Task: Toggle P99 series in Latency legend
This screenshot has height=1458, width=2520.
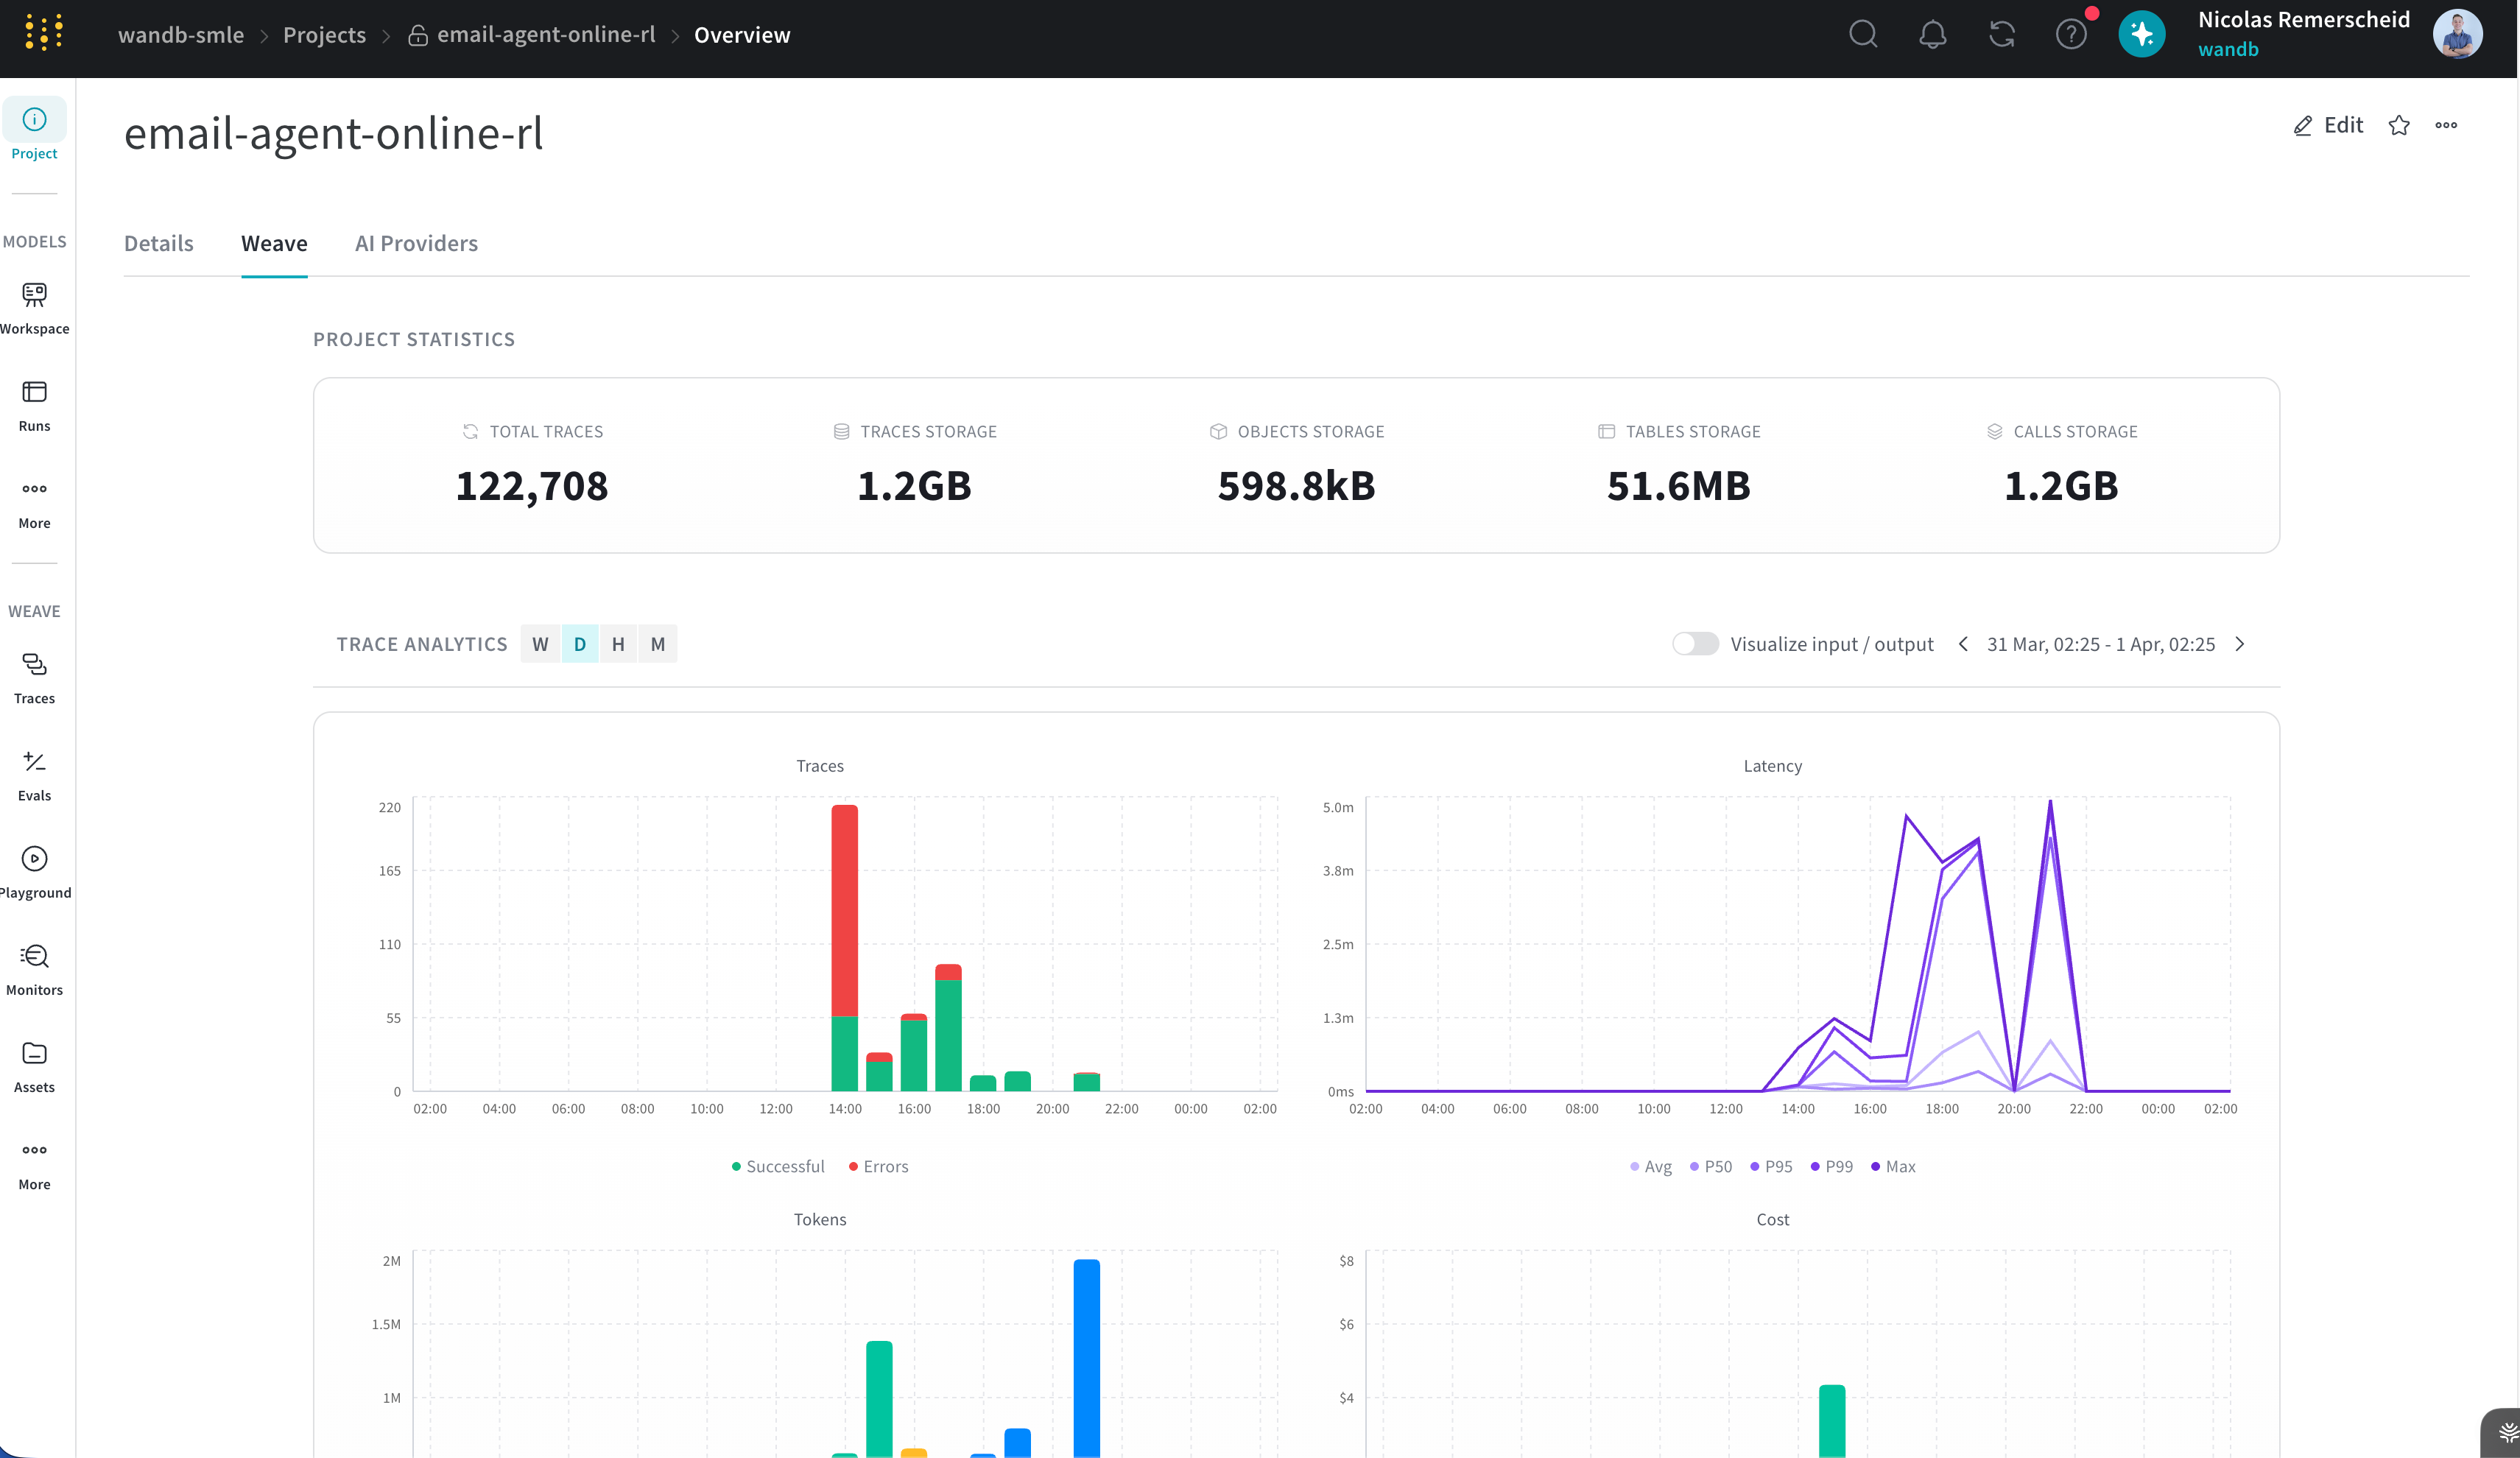Action: [1831, 1166]
